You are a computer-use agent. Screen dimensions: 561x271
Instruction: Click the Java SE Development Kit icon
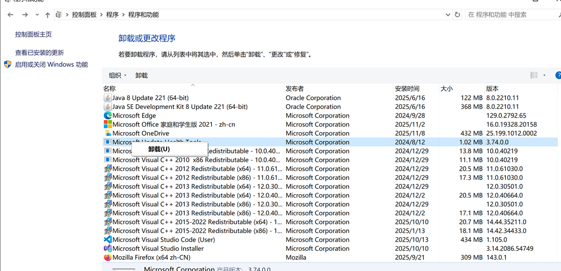[x=108, y=107]
